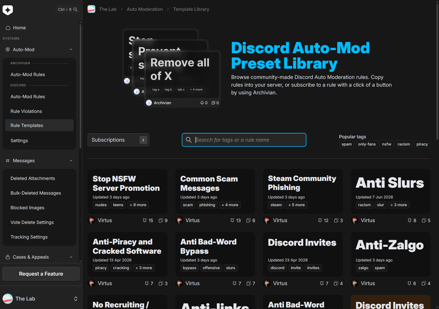Viewport: 439px width, 309px height.
Task: Click the magnifier icon in search field
Action: click(189, 140)
